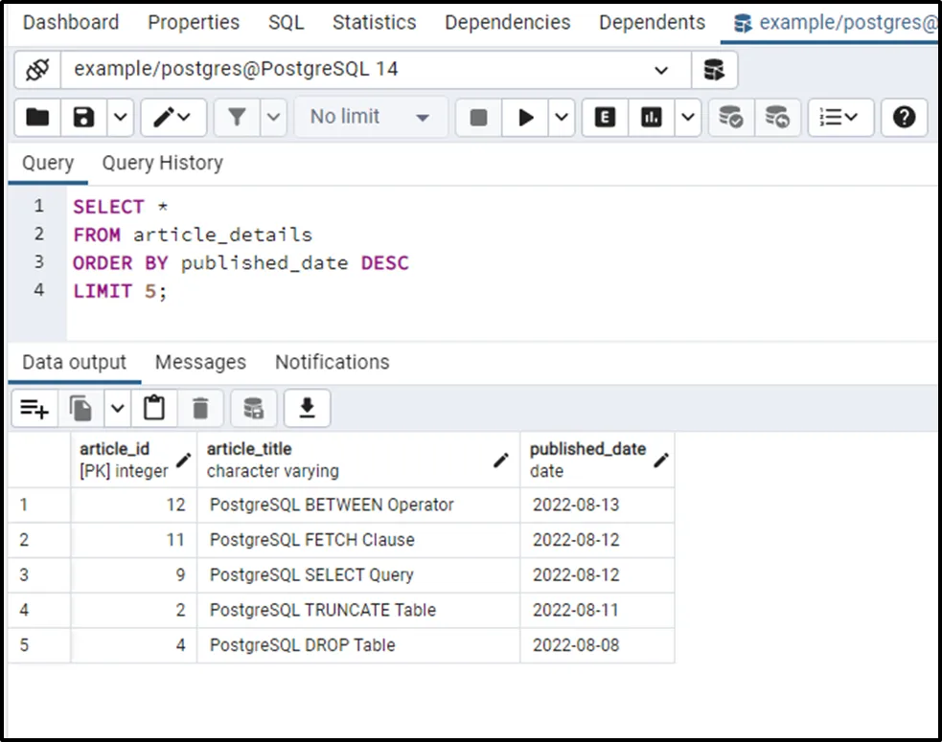Download results as CSV file
The width and height of the screenshot is (942, 742).
pos(307,409)
